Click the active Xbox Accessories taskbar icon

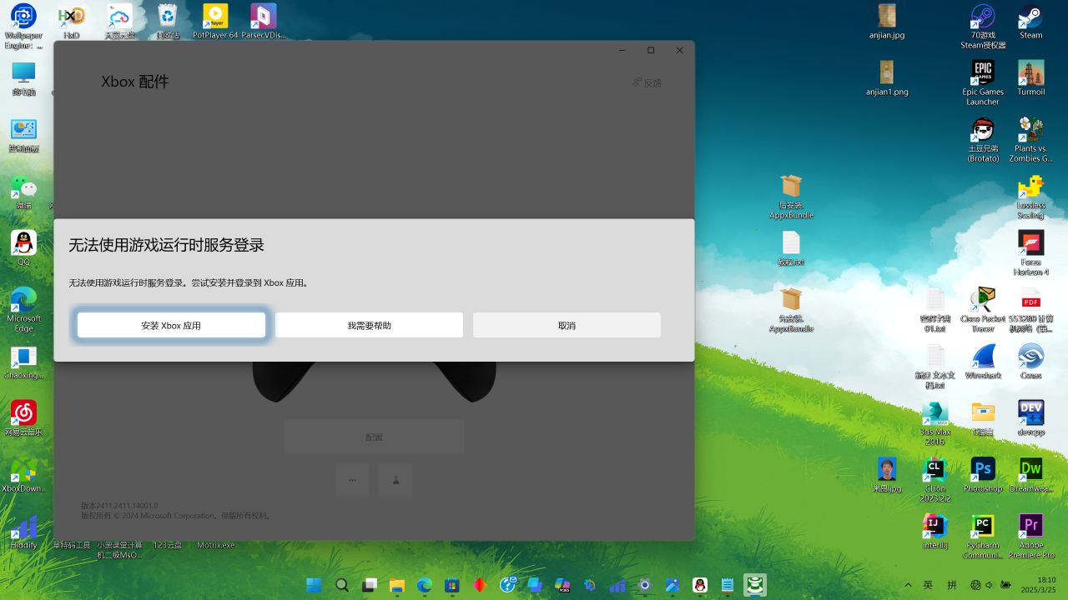pos(755,586)
